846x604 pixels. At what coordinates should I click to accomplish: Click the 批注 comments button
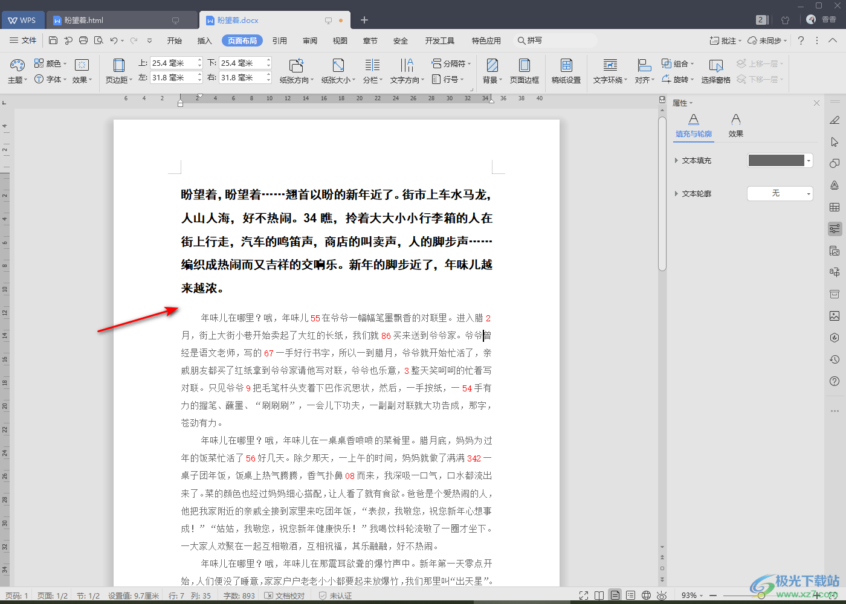click(725, 40)
